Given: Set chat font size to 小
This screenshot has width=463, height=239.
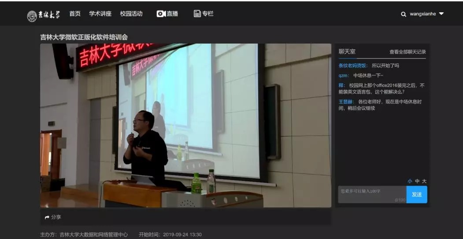Looking at the screenshot, I should coord(410,181).
